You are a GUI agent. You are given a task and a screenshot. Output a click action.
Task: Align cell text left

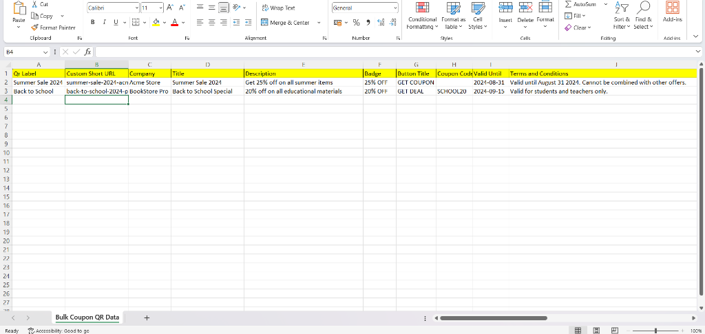[x=200, y=22]
